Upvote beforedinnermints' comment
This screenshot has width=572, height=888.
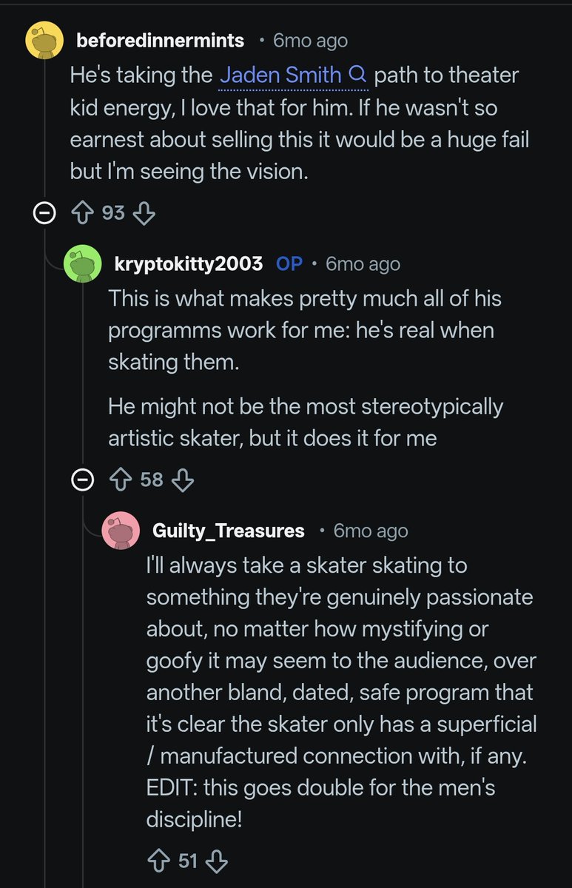81,213
